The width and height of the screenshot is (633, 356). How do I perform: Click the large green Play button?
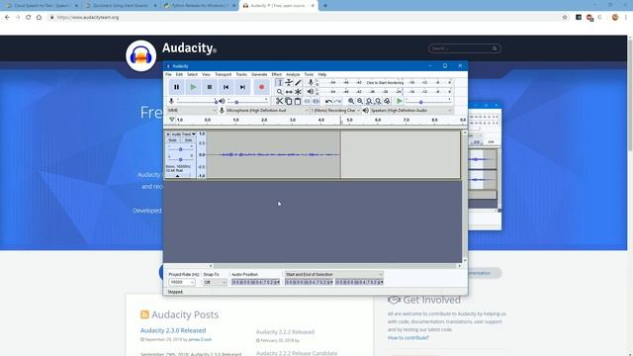[193, 87]
